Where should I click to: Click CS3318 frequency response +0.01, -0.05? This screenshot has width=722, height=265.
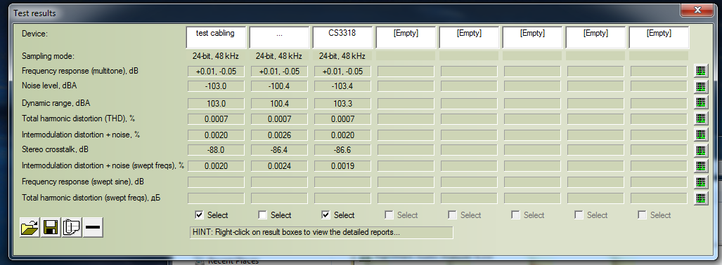click(x=342, y=72)
